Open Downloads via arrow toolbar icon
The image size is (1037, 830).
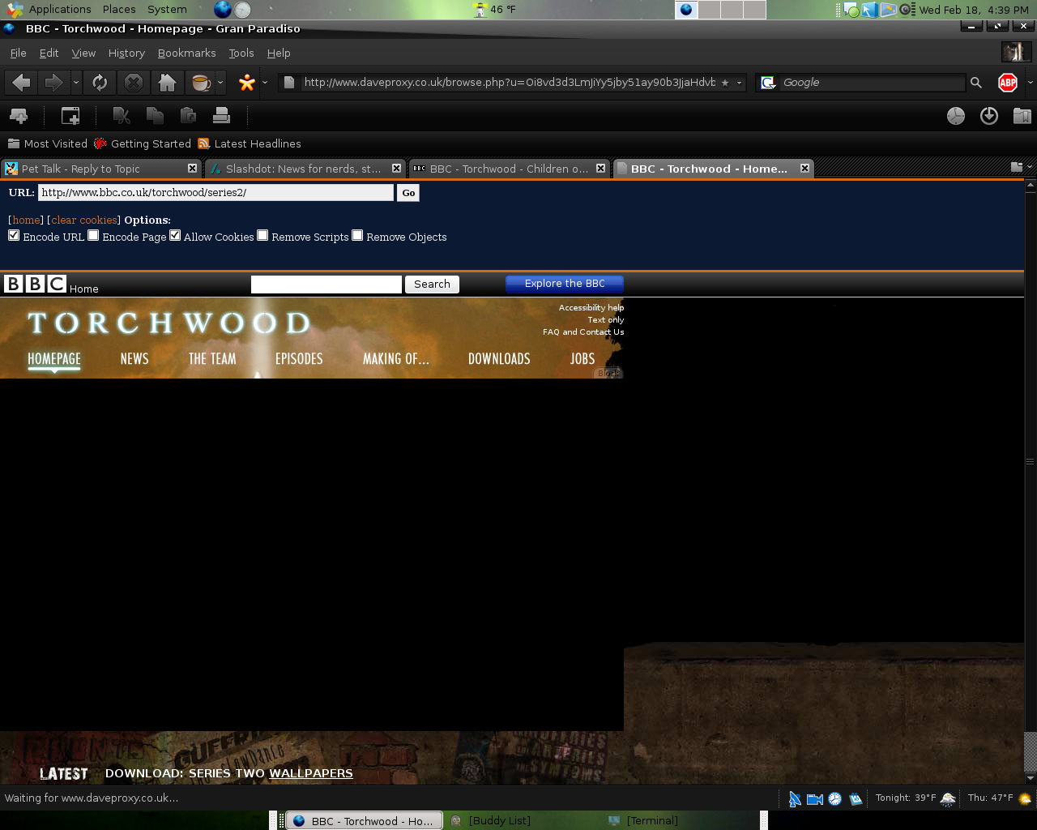click(x=989, y=116)
